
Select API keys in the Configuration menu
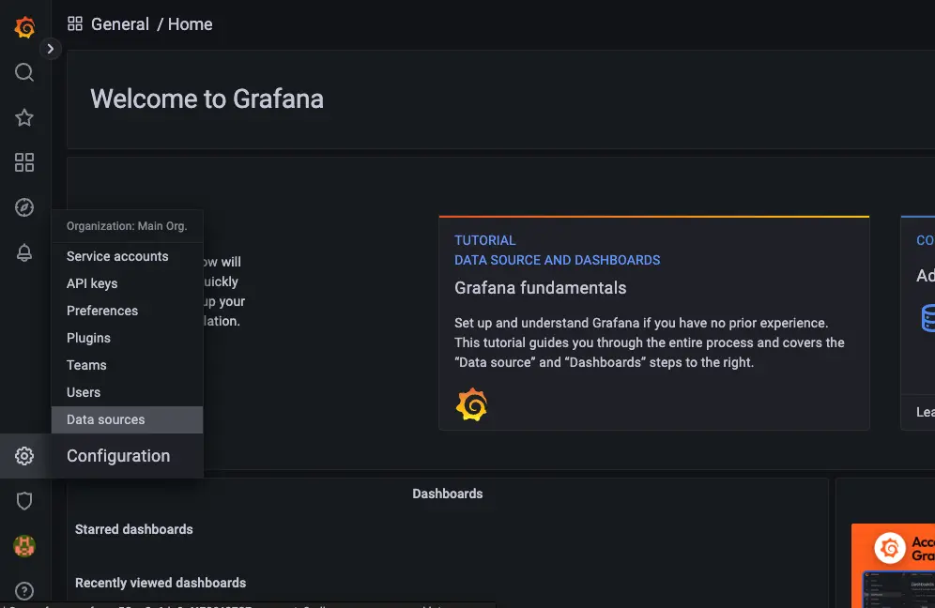pos(91,283)
